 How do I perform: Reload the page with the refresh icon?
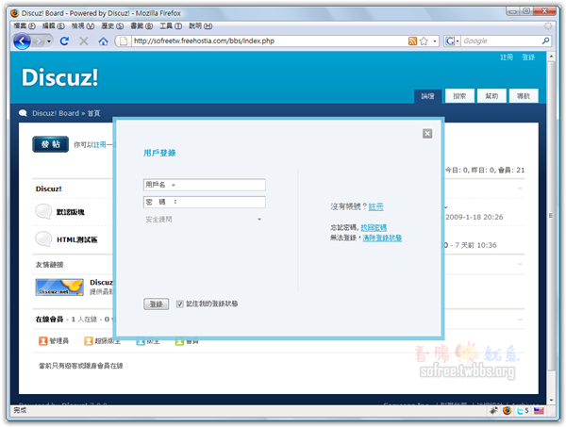point(64,42)
